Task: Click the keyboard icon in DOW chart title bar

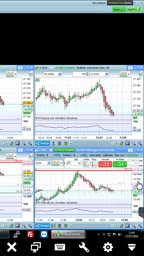Action: tap(130, 68)
